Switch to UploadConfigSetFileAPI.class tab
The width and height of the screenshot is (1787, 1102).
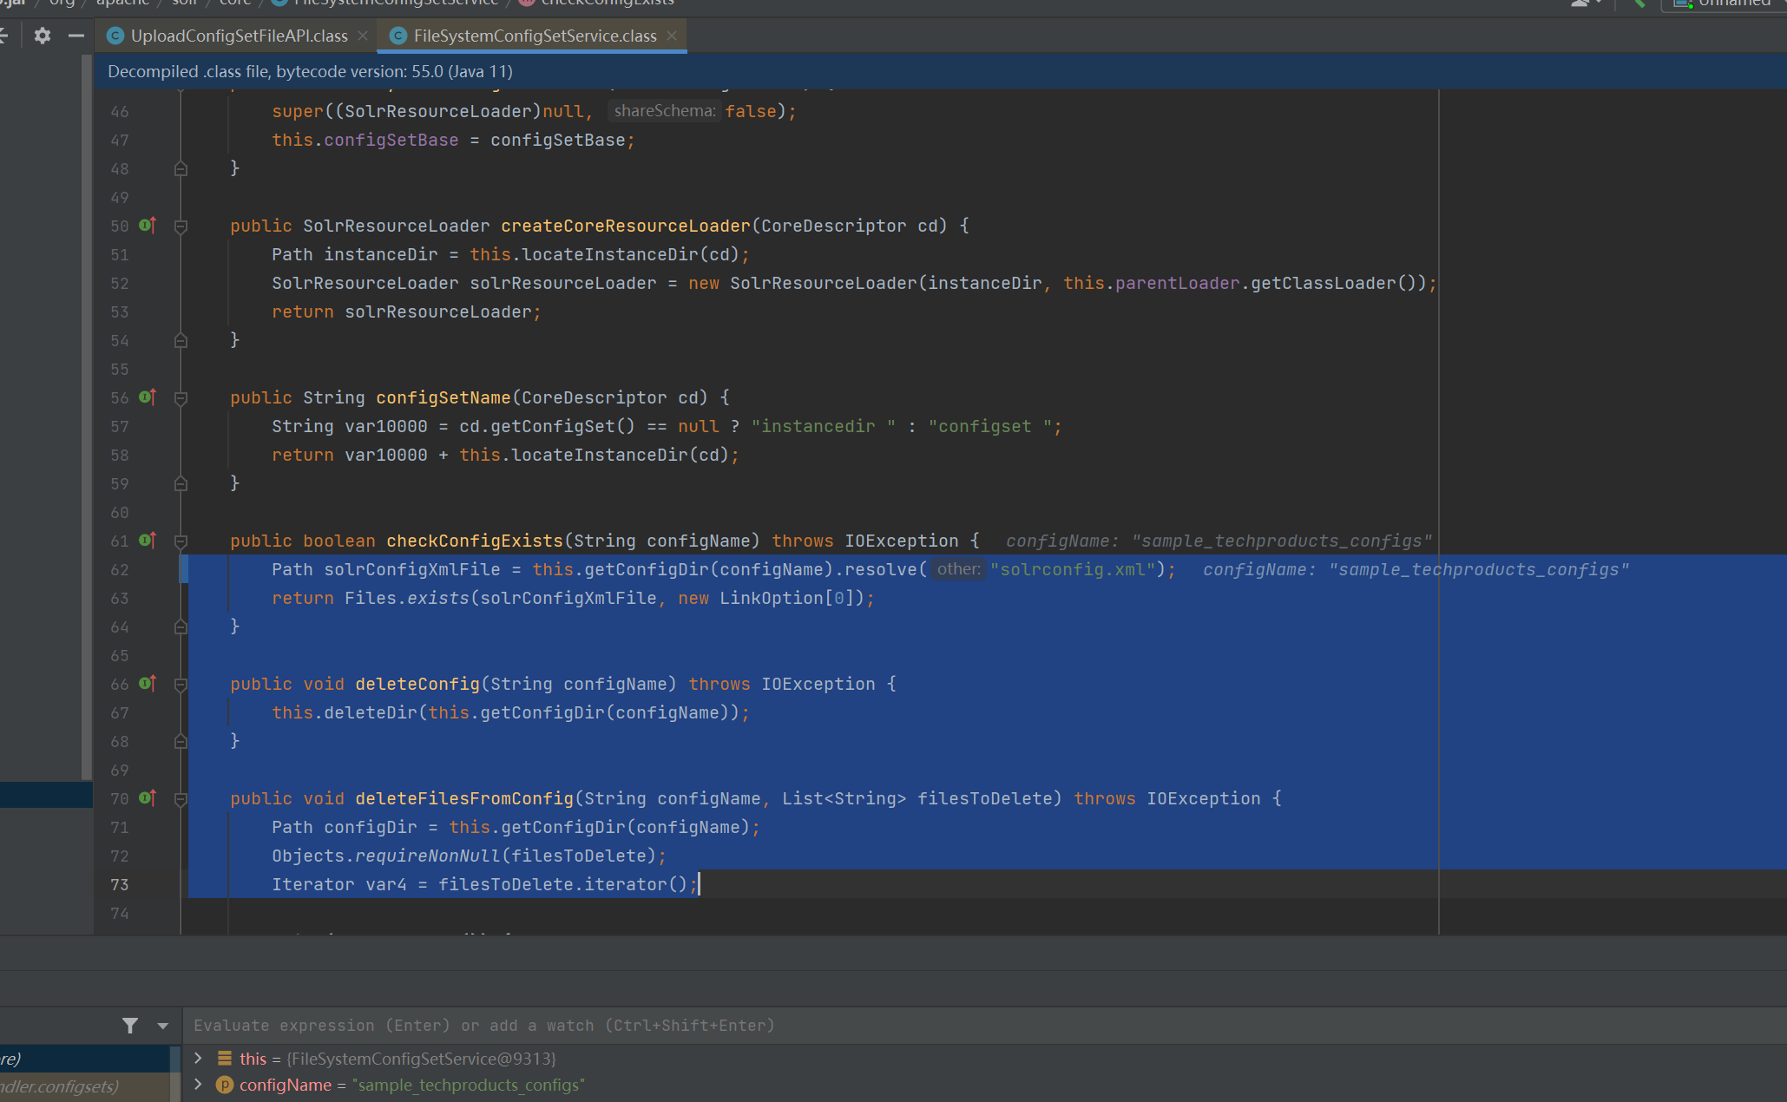coord(239,36)
